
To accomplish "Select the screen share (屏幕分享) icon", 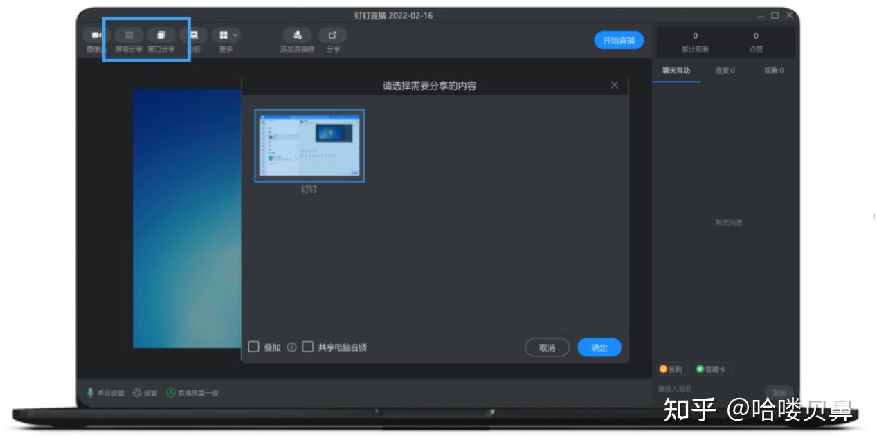I will (x=129, y=35).
